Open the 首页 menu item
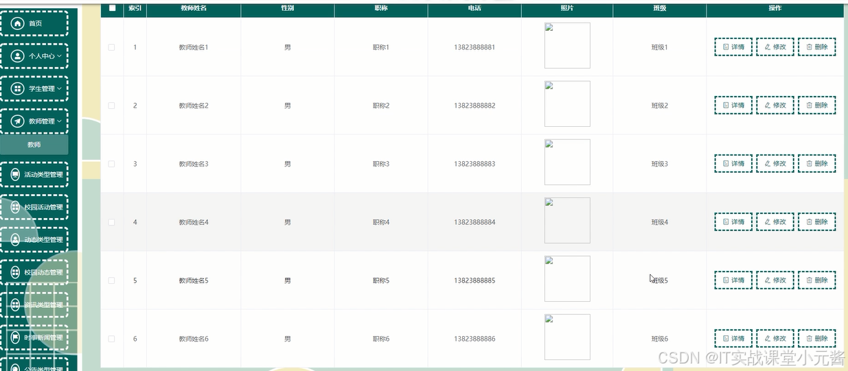This screenshot has height=371, width=848. 34,23
